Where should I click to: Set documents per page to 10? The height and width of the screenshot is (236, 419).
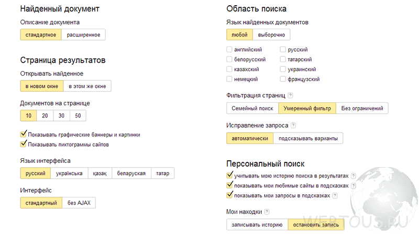[x=29, y=115]
